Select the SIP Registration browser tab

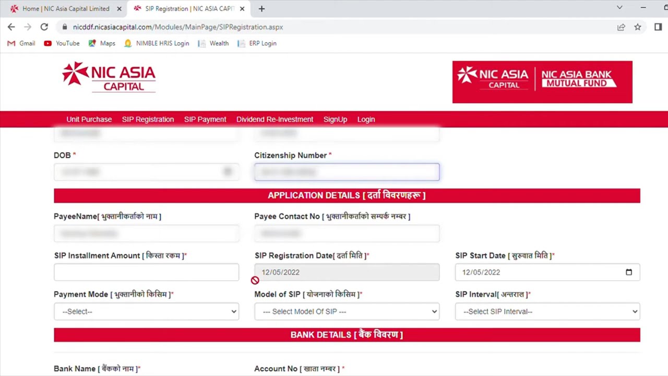(x=189, y=9)
